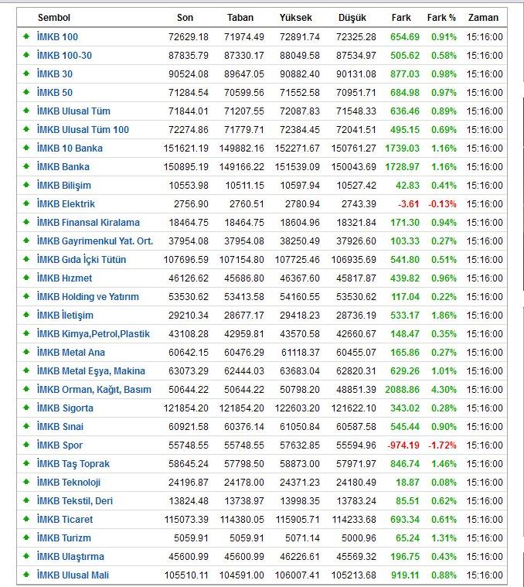Click Fark value 919.11
Viewport: 524px width, 587px height.
point(405,575)
